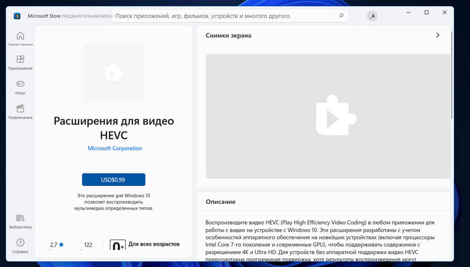Viewport: 470px width, 267px height.
Task: Click the age rating 0+ badge
Action: [118, 245]
